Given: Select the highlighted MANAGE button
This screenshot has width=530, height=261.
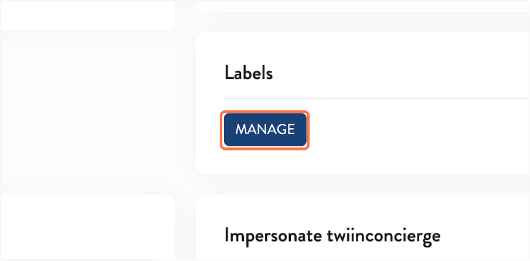Looking at the screenshot, I should click(265, 130).
